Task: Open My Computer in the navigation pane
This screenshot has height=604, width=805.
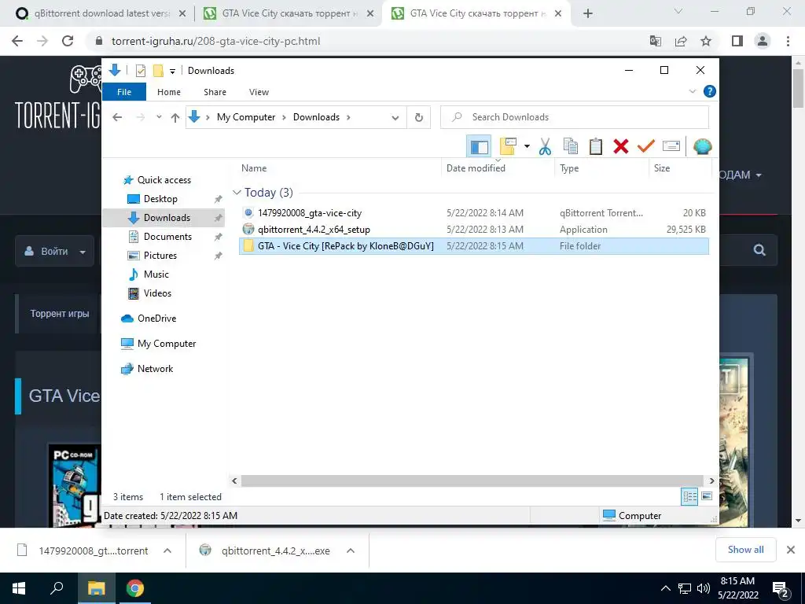Action: (x=167, y=344)
